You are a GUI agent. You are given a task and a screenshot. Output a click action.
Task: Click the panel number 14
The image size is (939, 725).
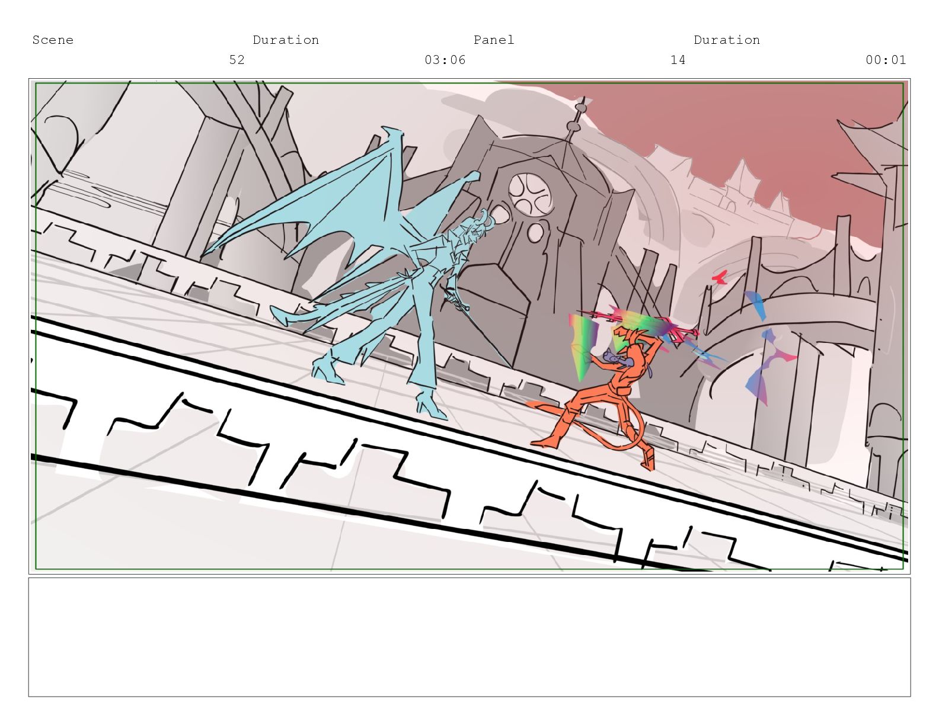tap(678, 60)
